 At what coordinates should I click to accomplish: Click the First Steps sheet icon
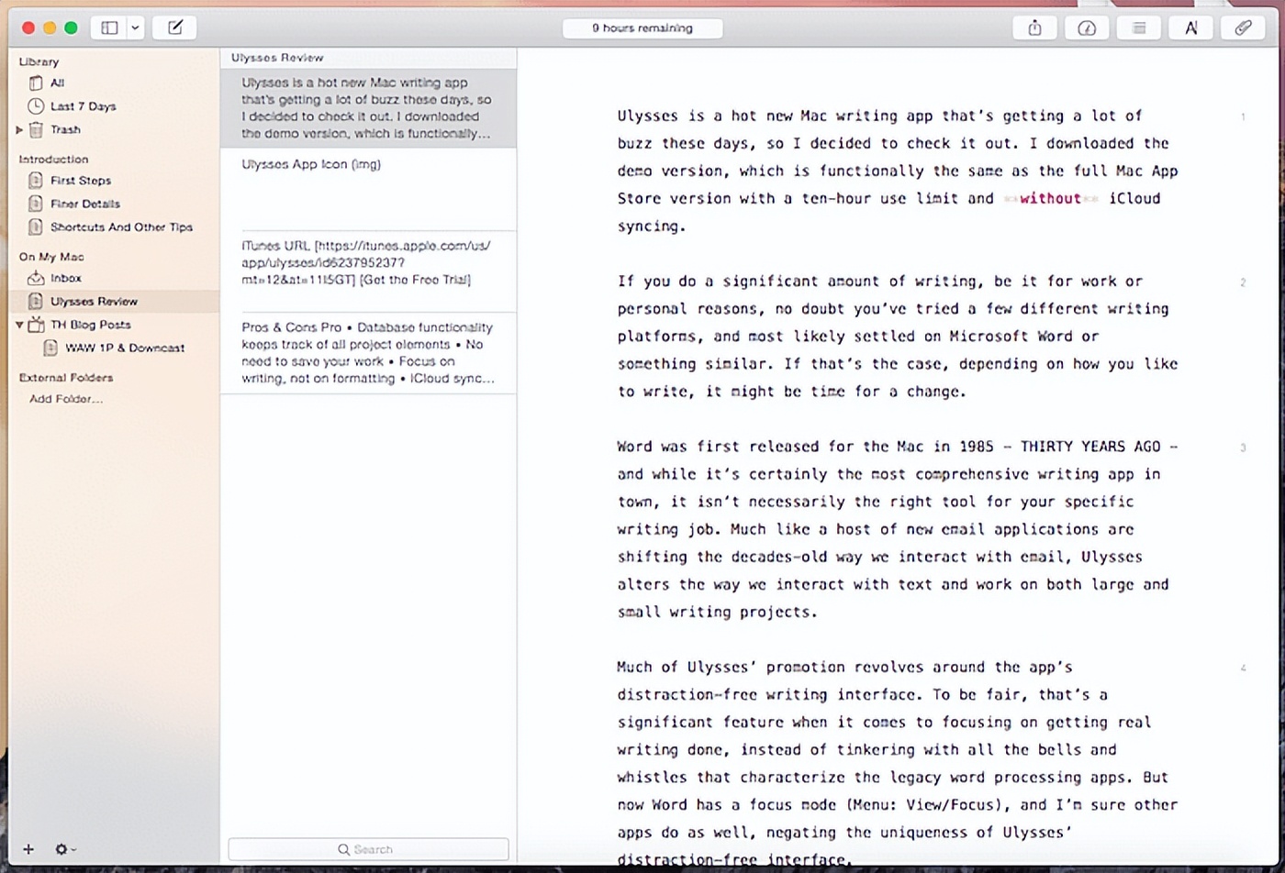click(36, 181)
